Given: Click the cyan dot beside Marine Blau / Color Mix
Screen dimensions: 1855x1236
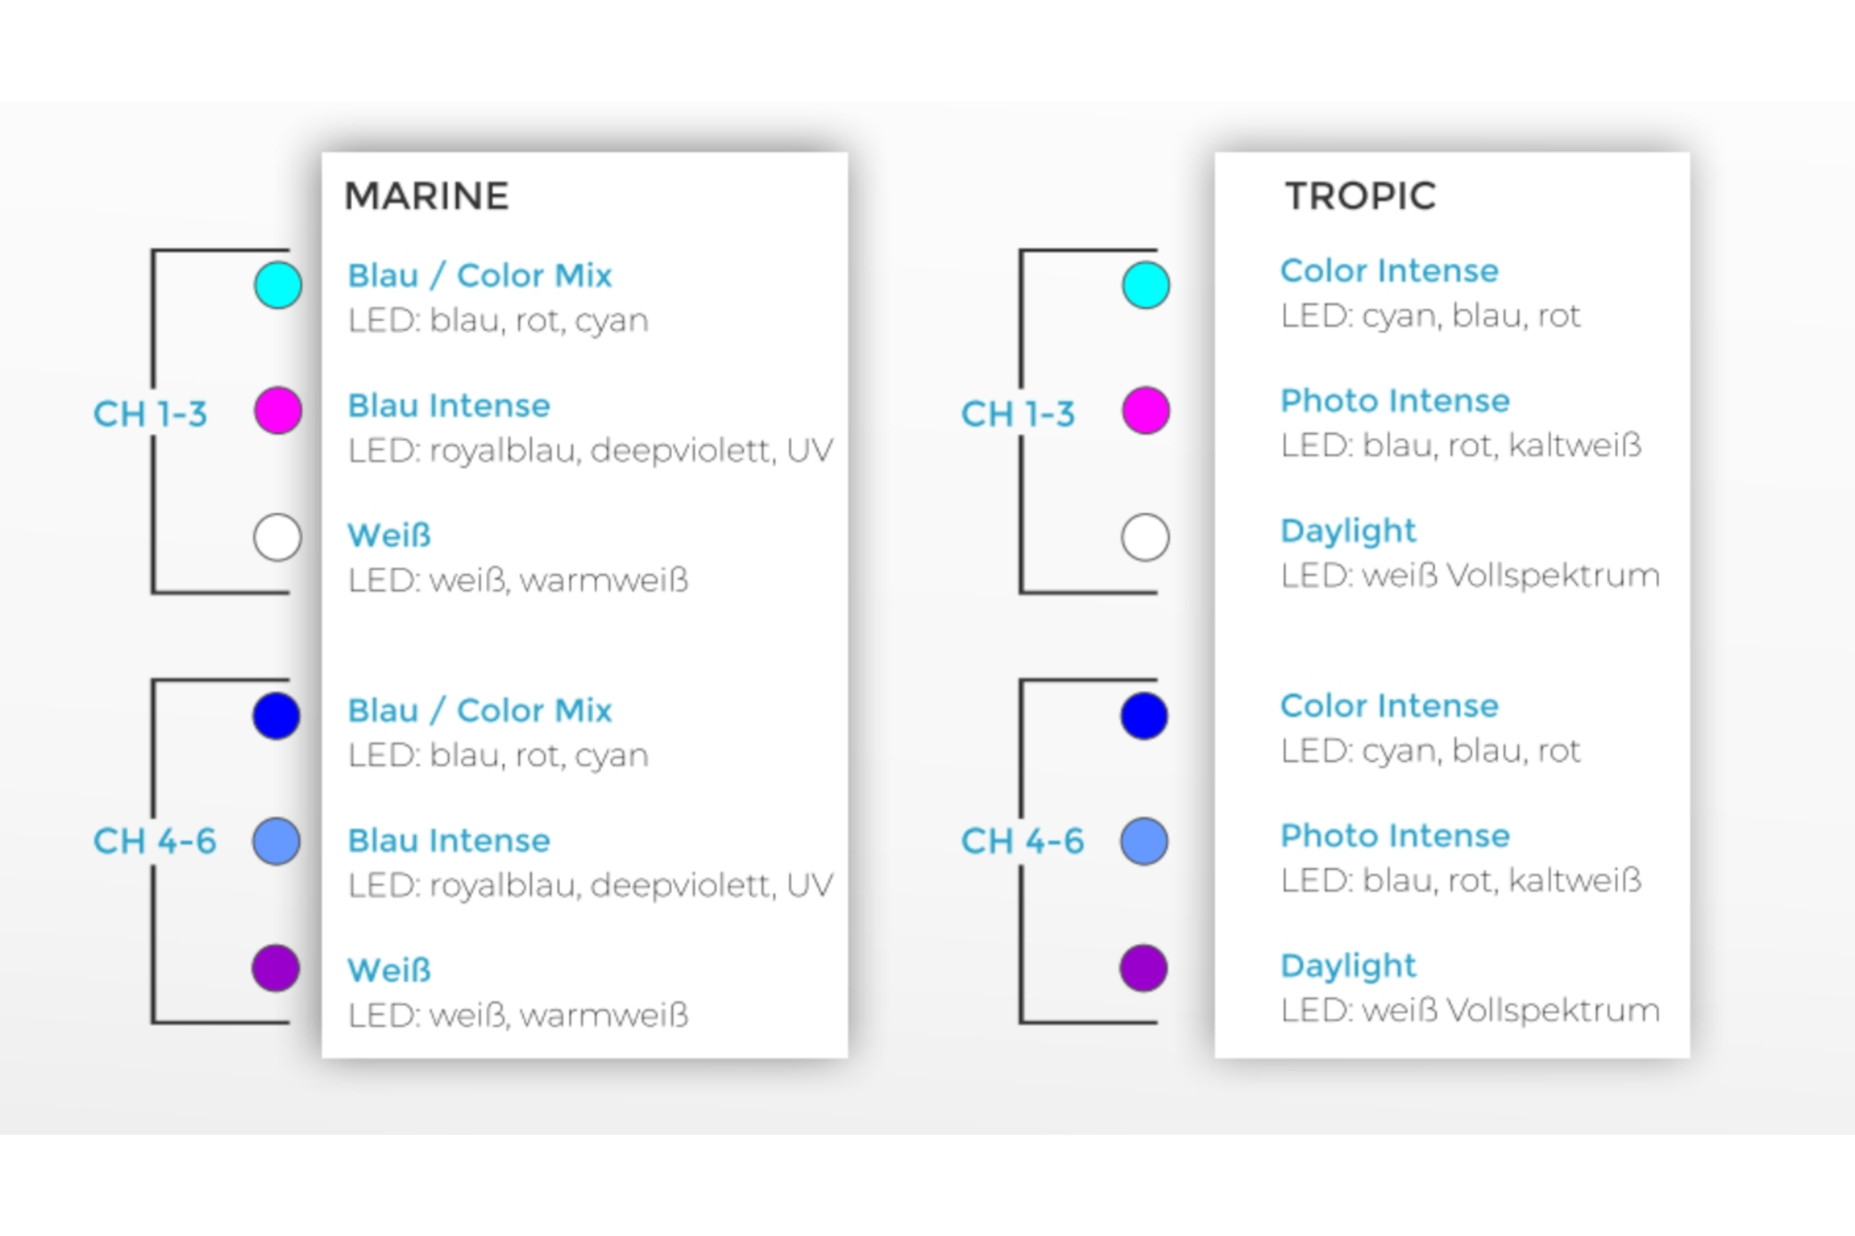Looking at the screenshot, I should pyautogui.click(x=277, y=285).
